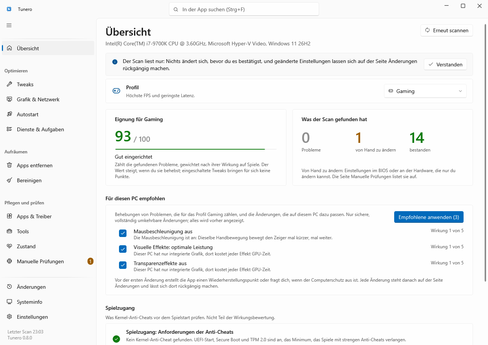Viewport: 488px width, 345px height.
Task: Apply recommended with Empfohlene anwenden (3)
Action: pyautogui.click(x=429, y=217)
